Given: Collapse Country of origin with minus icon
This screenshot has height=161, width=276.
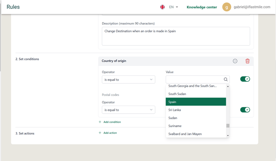Looking at the screenshot, I should pyautogui.click(x=235, y=61).
